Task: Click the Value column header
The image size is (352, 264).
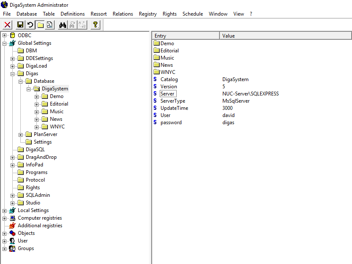Action: coord(285,36)
